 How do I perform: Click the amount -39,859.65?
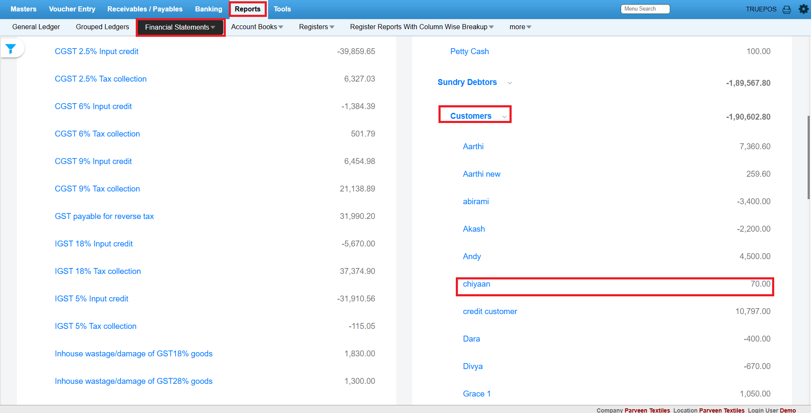tap(356, 52)
